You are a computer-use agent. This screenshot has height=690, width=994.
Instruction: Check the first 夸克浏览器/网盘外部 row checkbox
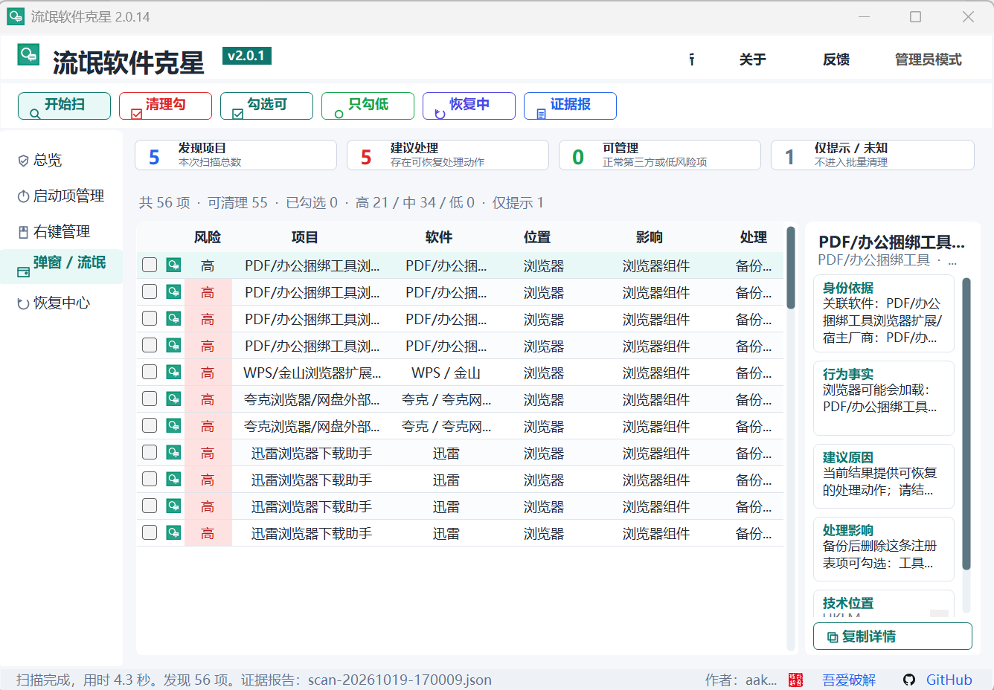150,399
